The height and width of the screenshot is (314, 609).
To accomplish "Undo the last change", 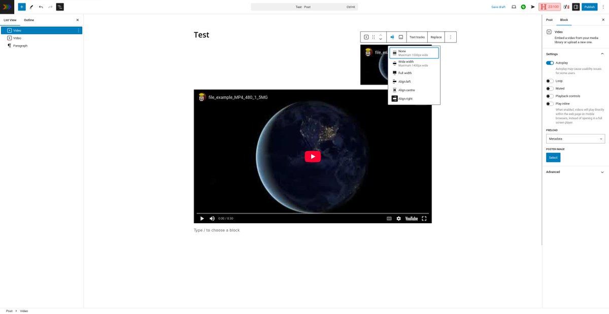I will click(41, 7).
